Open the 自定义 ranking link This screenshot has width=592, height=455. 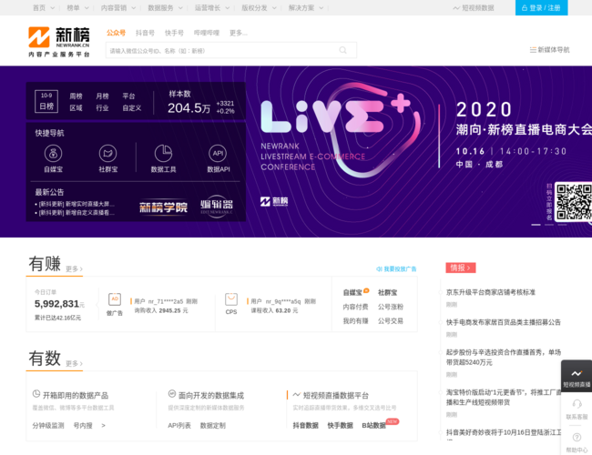click(x=132, y=108)
